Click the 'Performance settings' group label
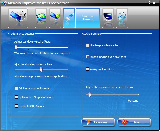 tap(22, 34)
